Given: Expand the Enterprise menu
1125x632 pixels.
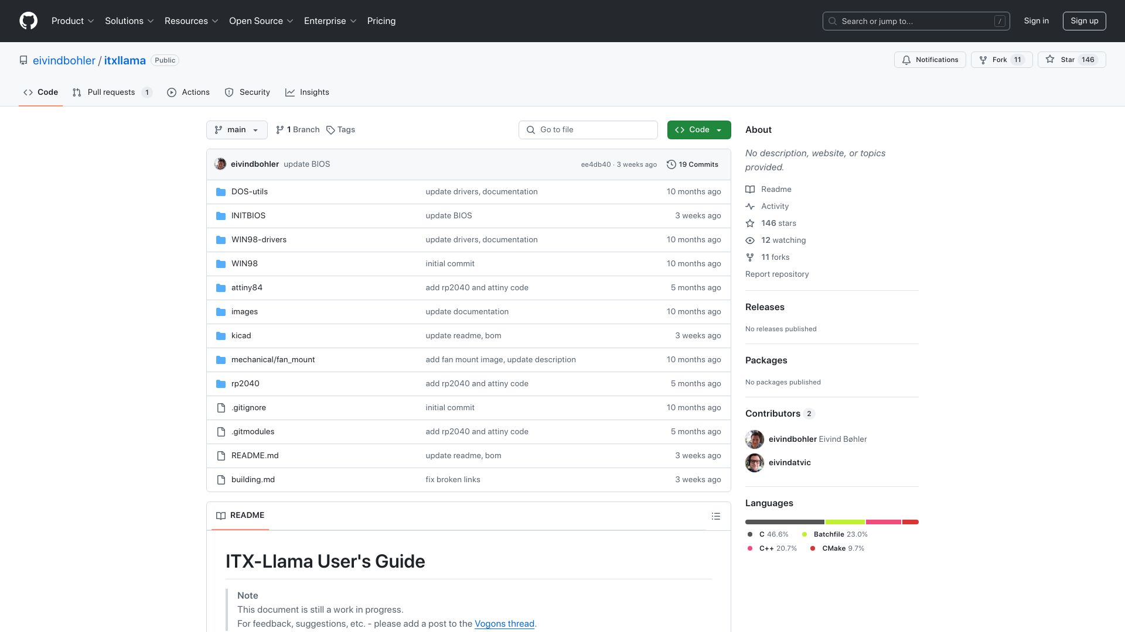Looking at the screenshot, I should 330,21.
